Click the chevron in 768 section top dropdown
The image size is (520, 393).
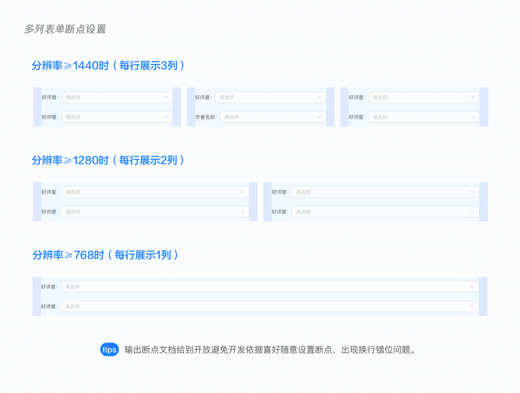(472, 286)
